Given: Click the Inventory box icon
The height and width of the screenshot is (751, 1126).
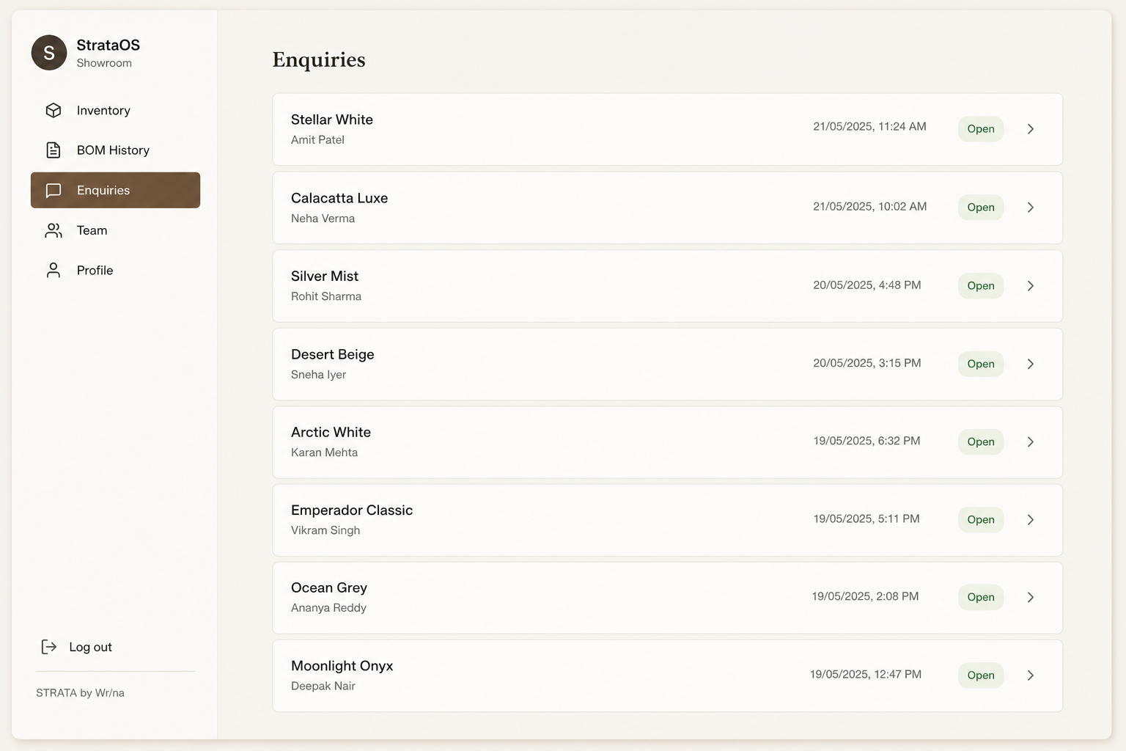Looking at the screenshot, I should click(54, 110).
